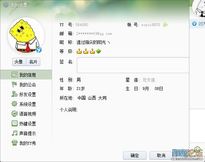Open the 名片 card button
The height and width of the screenshot is (162, 205).
(x=33, y=62)
